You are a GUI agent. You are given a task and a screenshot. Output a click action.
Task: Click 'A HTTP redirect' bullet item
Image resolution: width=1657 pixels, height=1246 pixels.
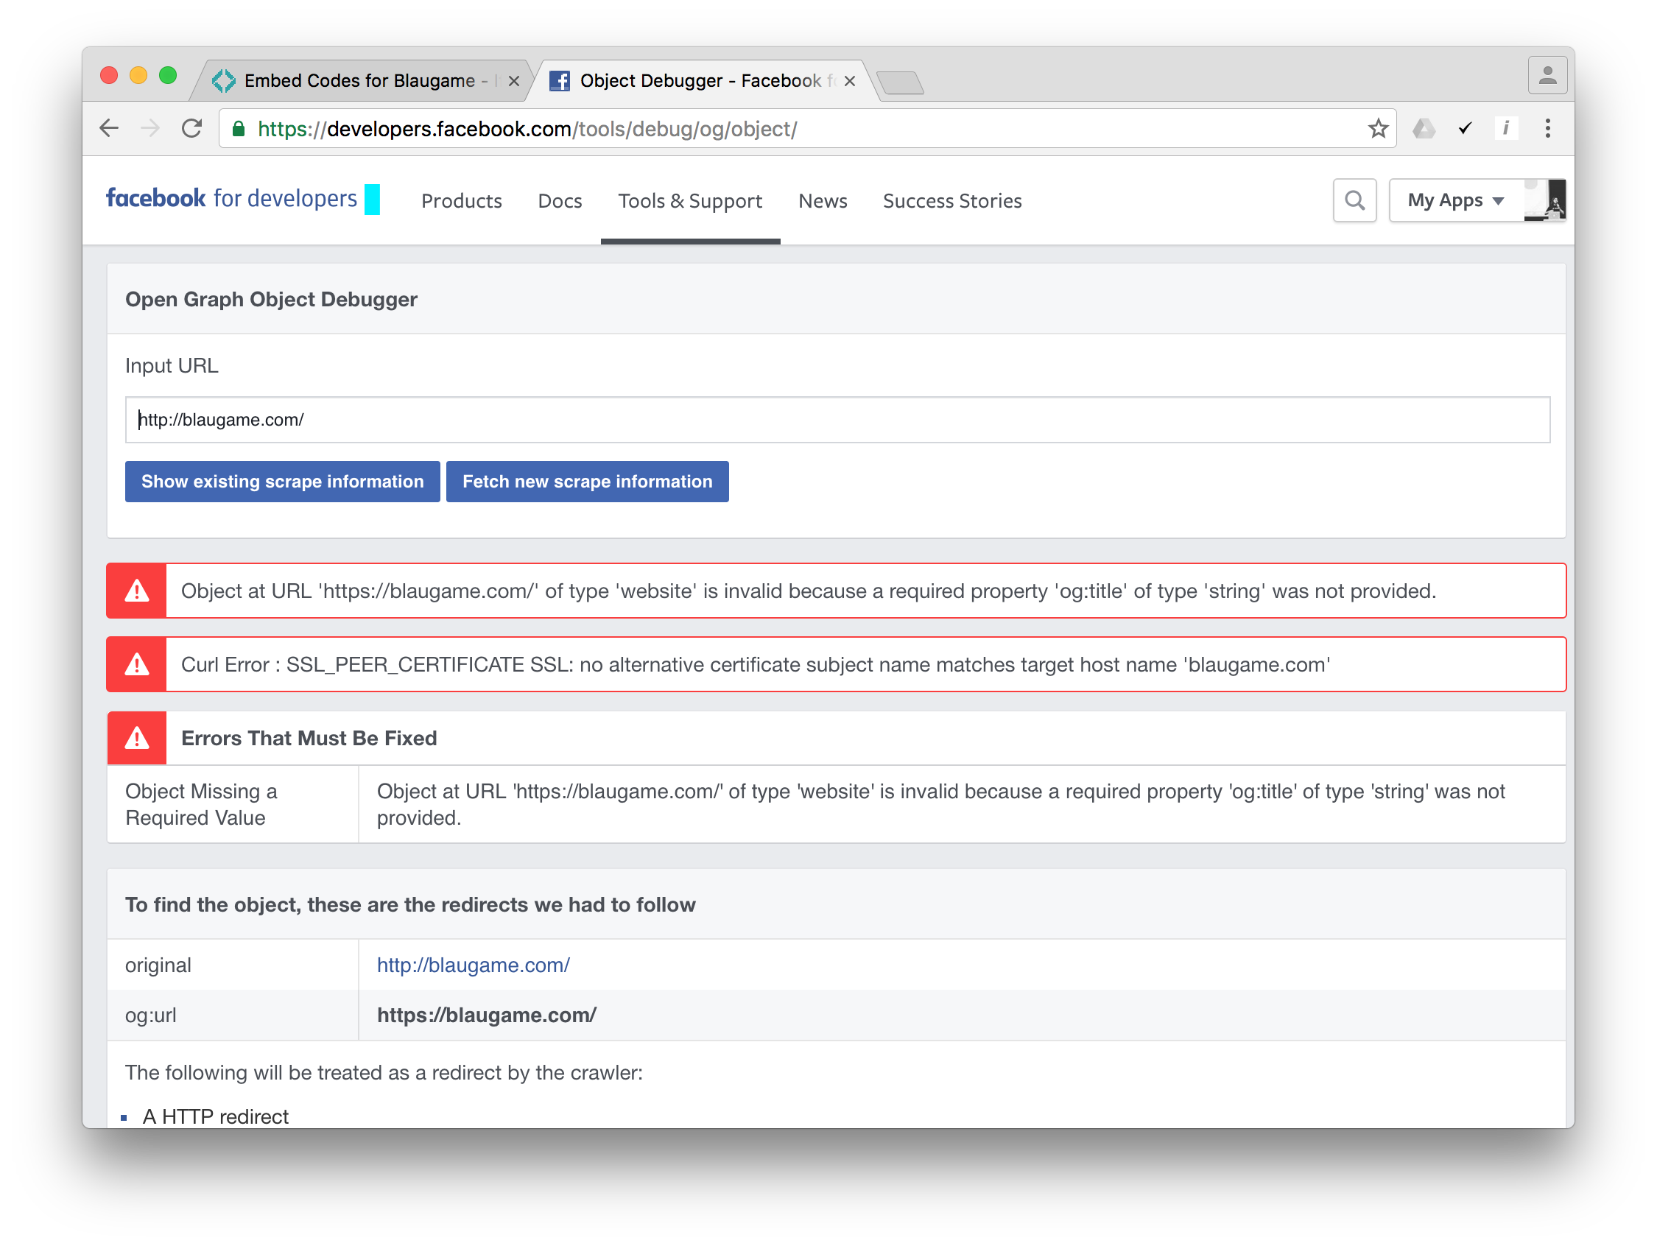216,1116
